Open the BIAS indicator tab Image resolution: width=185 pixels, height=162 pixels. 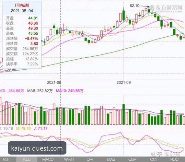coord(111,159)
